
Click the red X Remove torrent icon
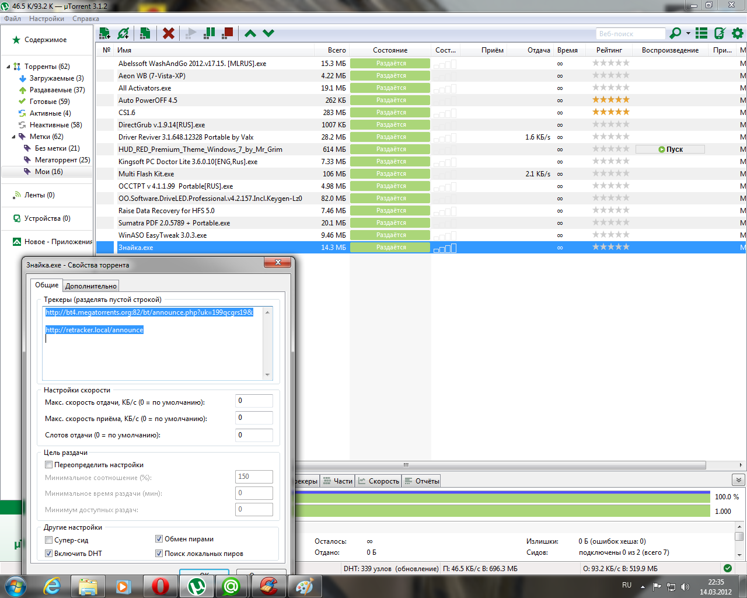pyautogui.click(x=169, y=33)
